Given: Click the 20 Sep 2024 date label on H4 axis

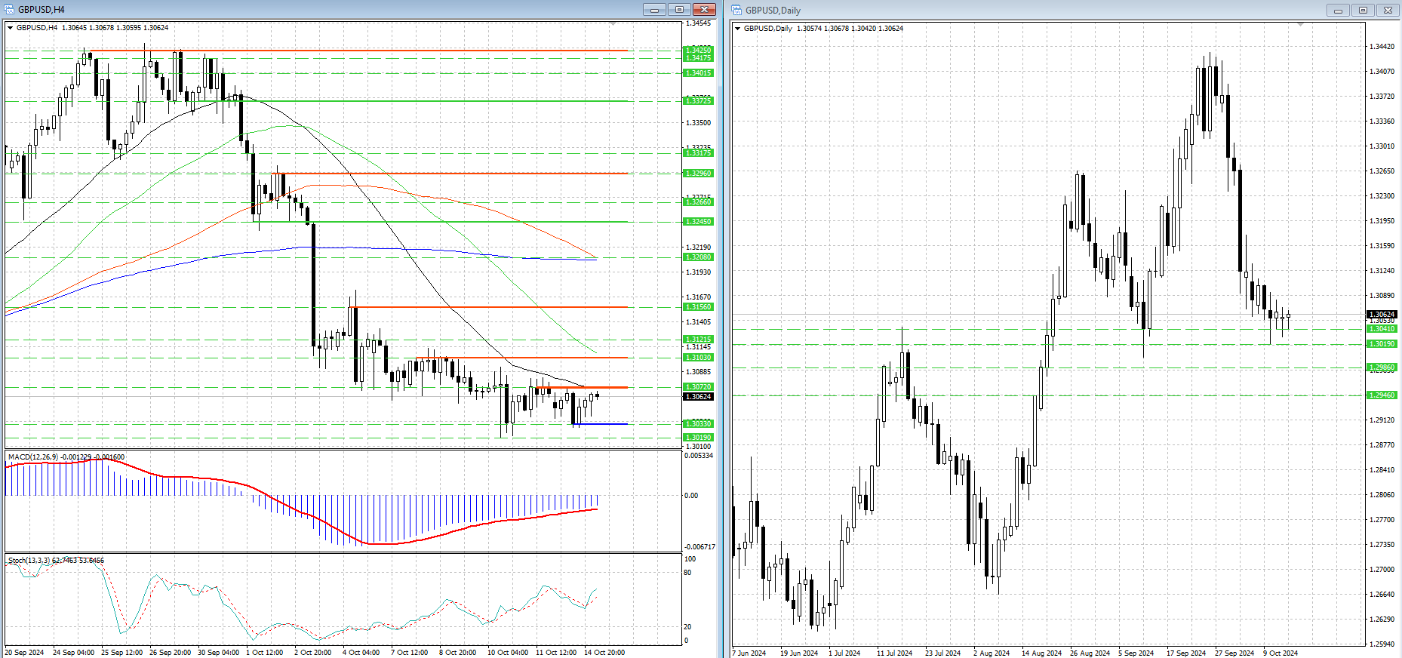Looking at the screenshot, I should coord(24,653).
